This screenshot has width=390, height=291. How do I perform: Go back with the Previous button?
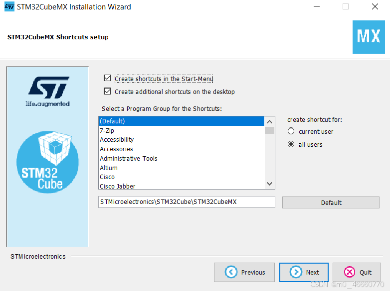click(x=244, y=272)
